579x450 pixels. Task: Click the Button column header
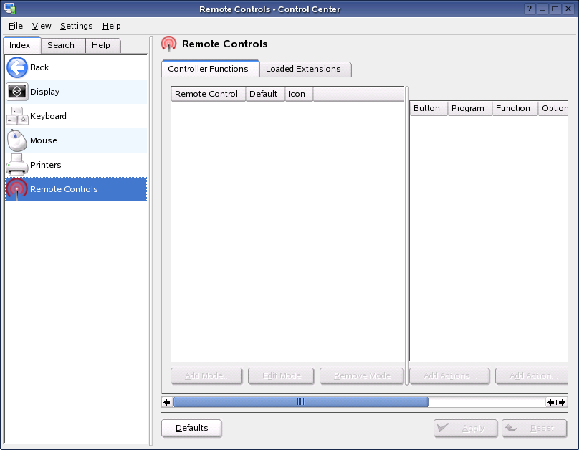tap(429, 108)
